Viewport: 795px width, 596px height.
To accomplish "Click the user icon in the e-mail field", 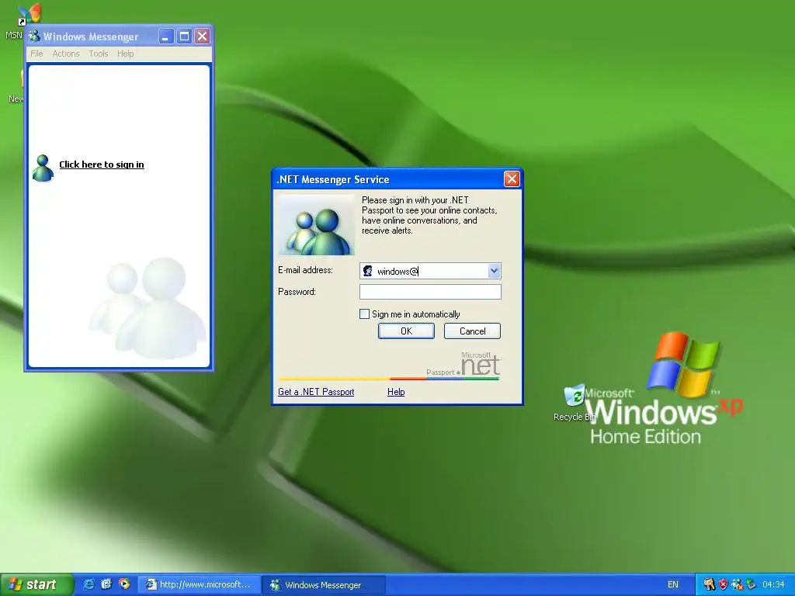I will click(368, 271).
